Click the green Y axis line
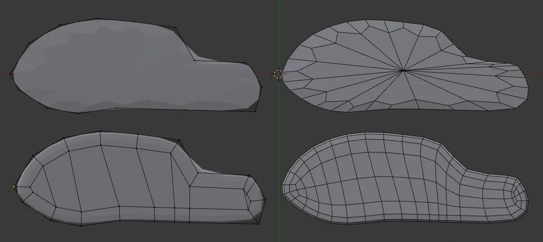This screenshot has width=543, height=242. point(279,121)
